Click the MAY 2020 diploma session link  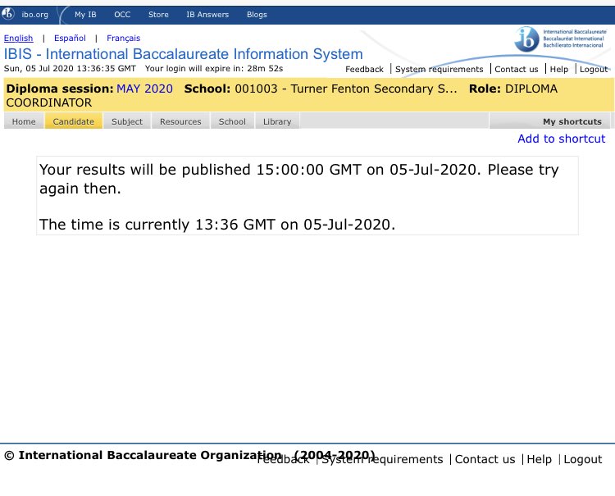(x=144, y=89)
